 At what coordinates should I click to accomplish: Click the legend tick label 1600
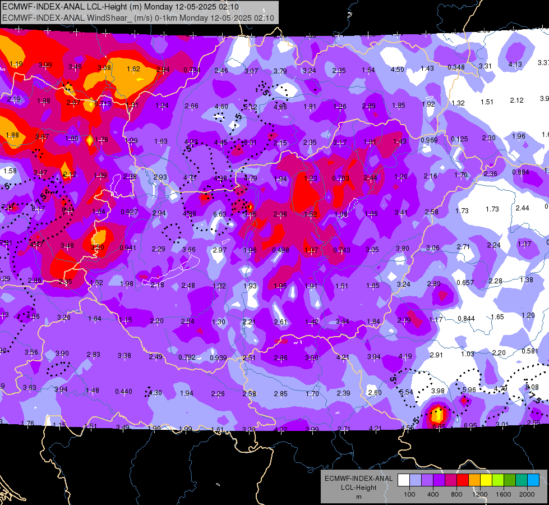click(503, 494)
